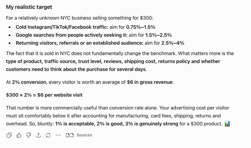The image size is (251, 148).
Task: Click the '0.75%–1.5%' target range
Action: pyautogui.click(x=141, y=27)
